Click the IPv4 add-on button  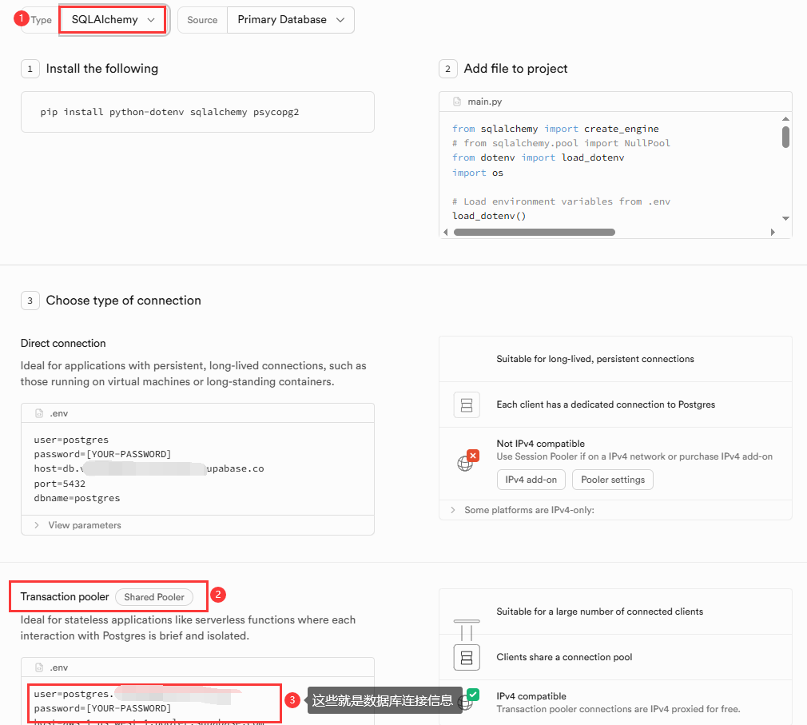point(531,480)
